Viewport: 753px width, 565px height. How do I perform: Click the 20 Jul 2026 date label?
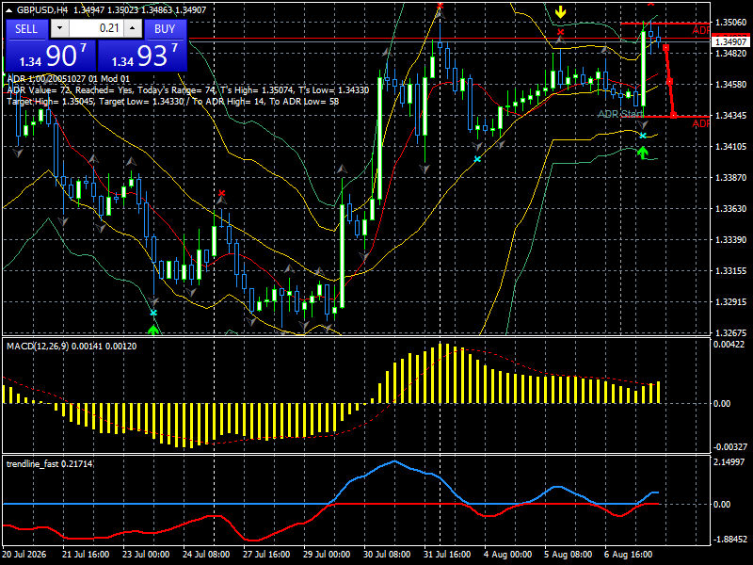[x=24, y=554]
